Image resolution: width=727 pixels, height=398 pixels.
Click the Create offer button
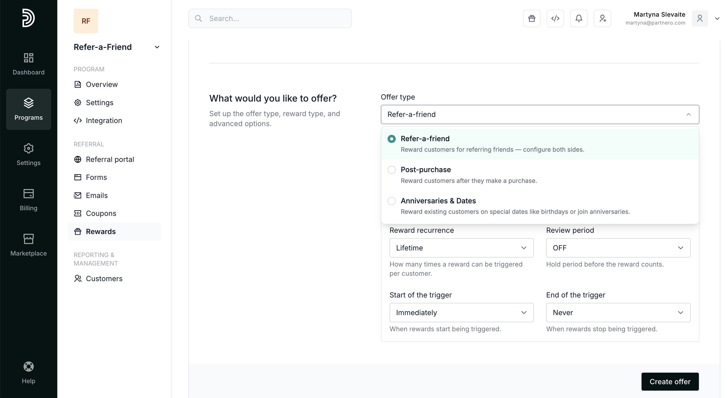(x=670, y=382)
